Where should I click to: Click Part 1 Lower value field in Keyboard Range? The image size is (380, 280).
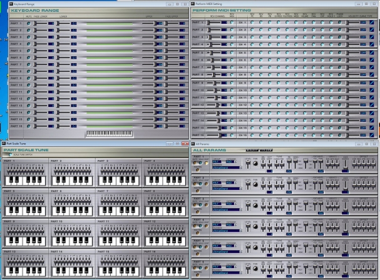[x=74, y=24]
